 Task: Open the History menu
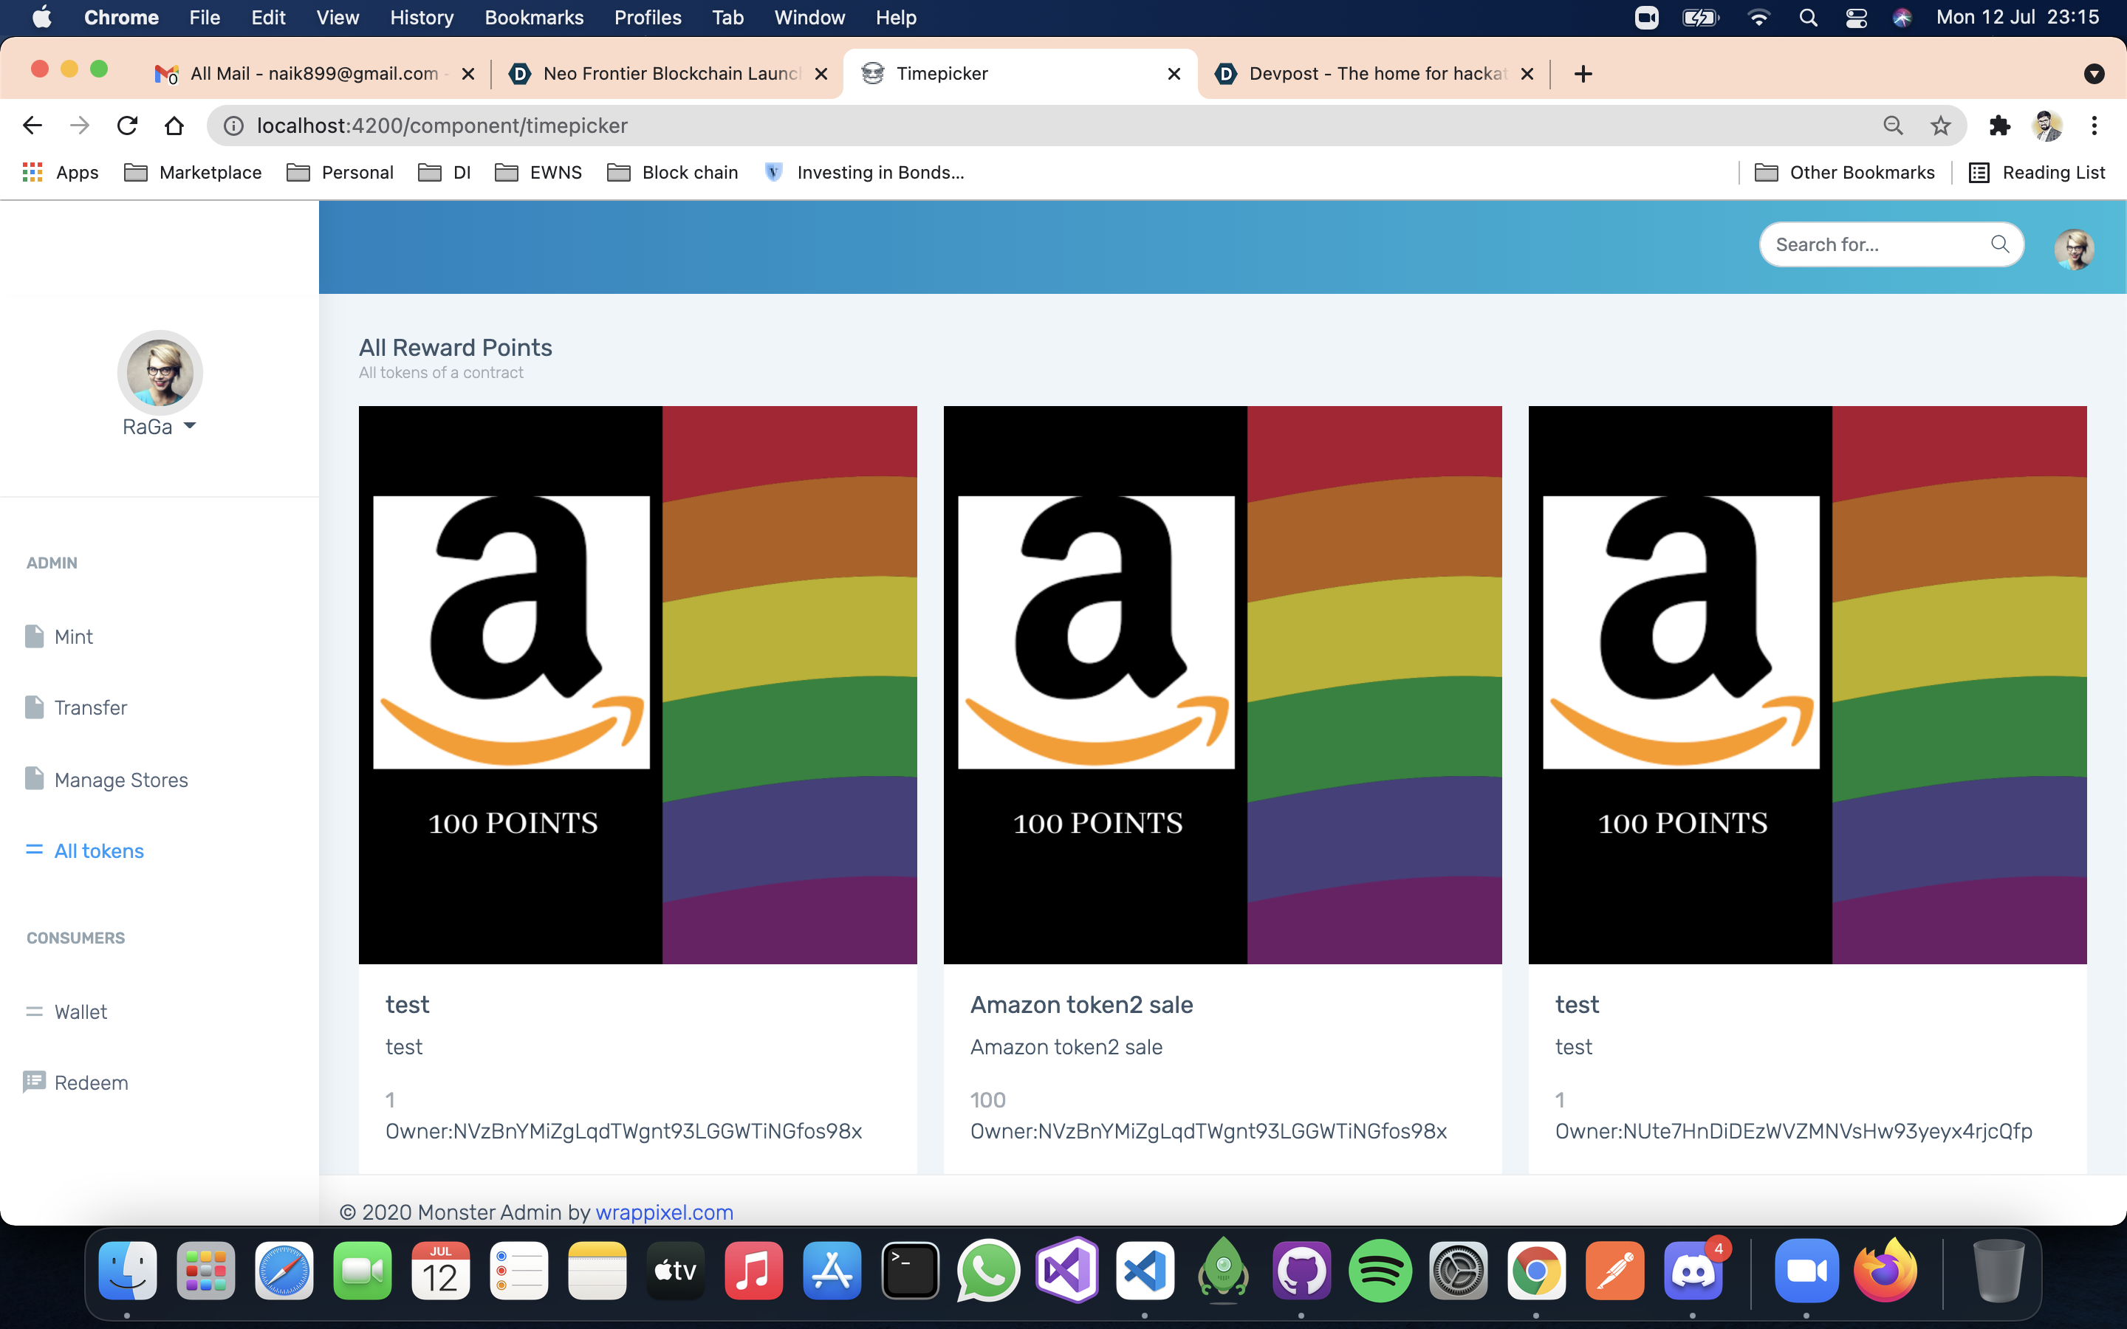[x=421, y=18]
